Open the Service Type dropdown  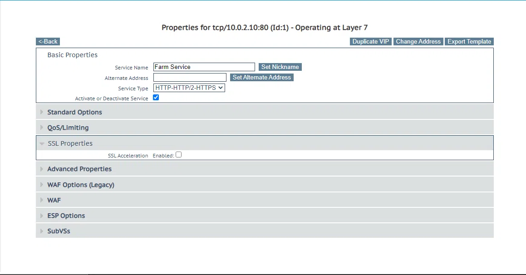coord(189,88)
